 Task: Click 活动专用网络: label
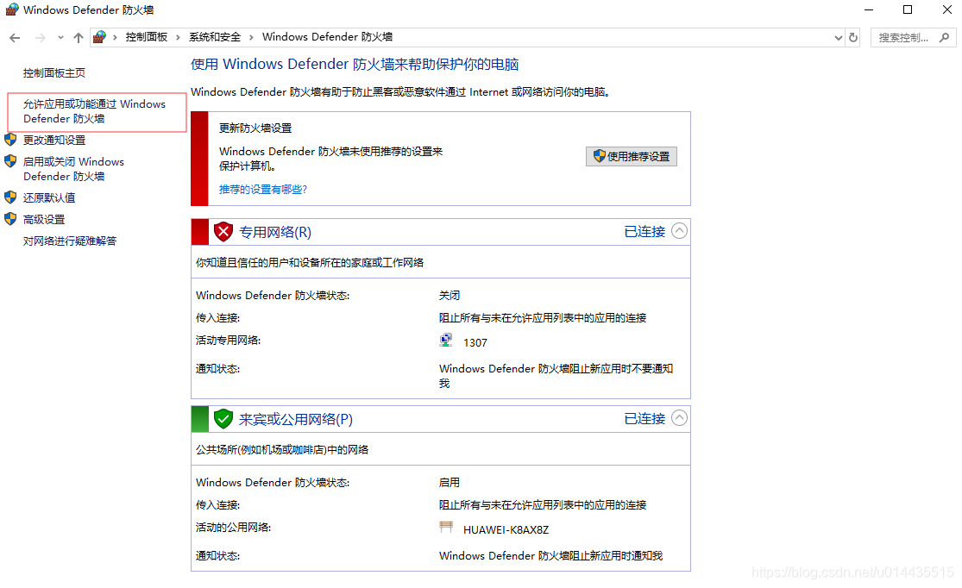[x=229, y=341]
